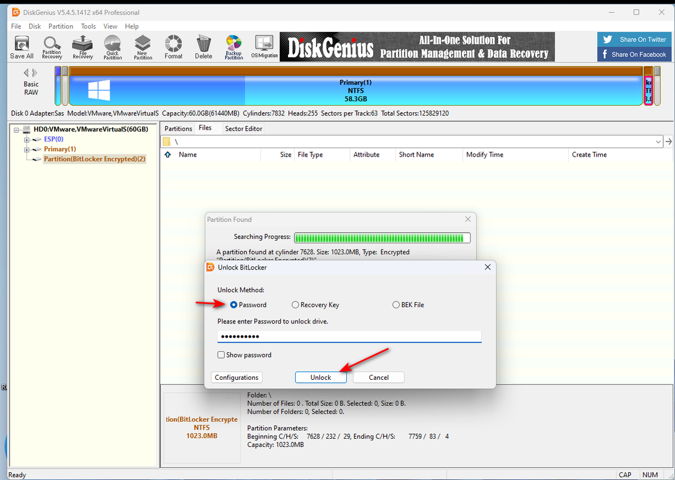Screen dimensions: 675x480
Task: Collapse the HD0 VMware disk tree node
Action: click(16, 129)
